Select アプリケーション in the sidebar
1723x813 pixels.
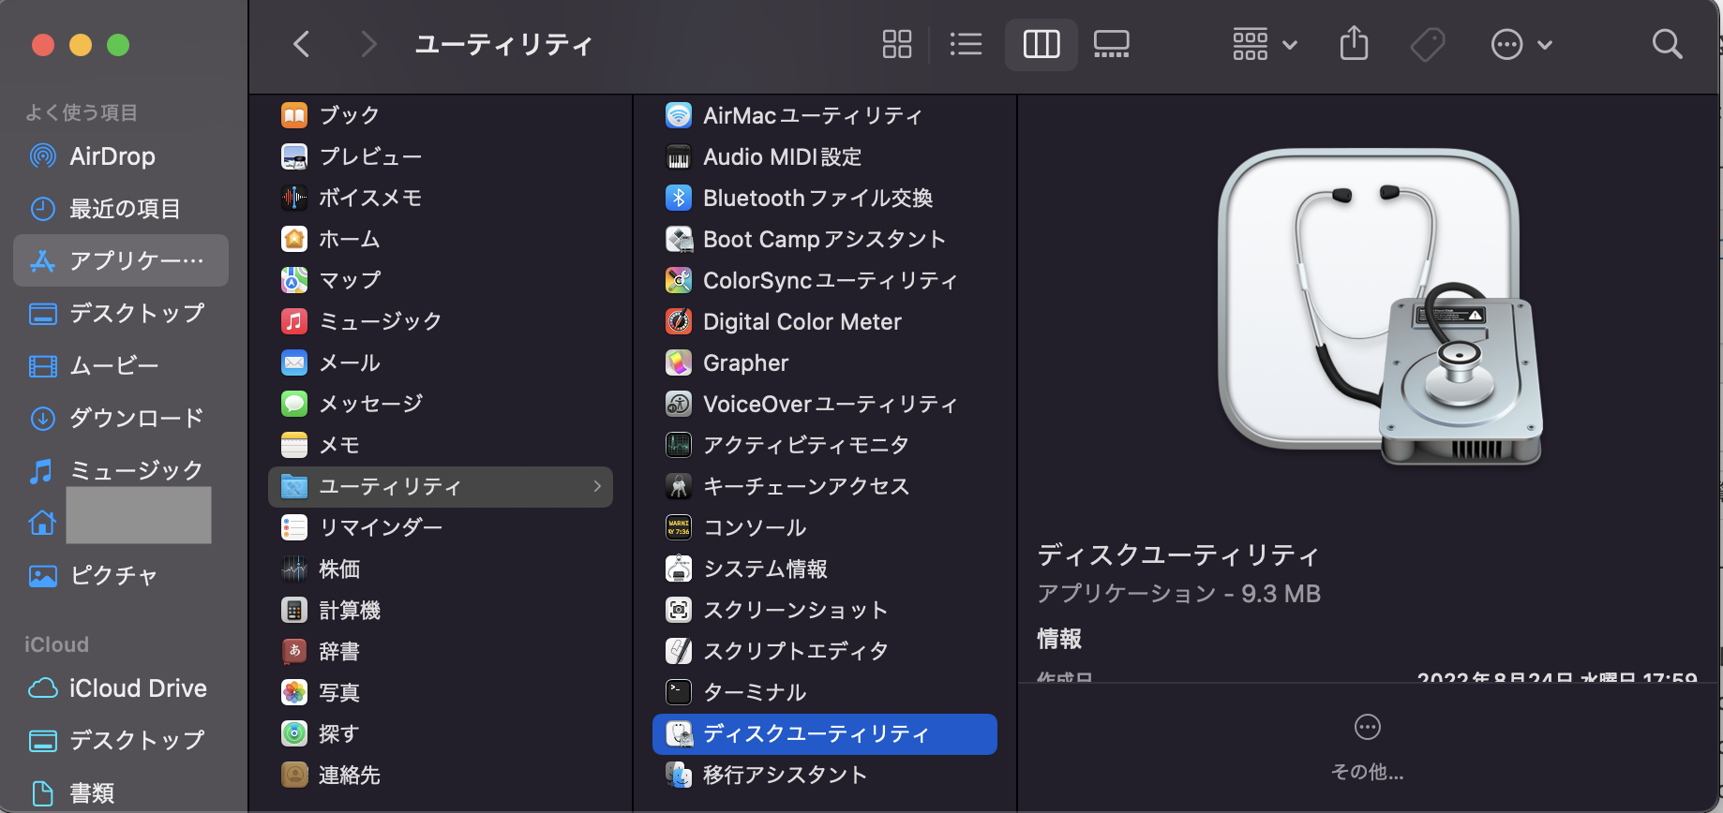click(x=121, y=260)
